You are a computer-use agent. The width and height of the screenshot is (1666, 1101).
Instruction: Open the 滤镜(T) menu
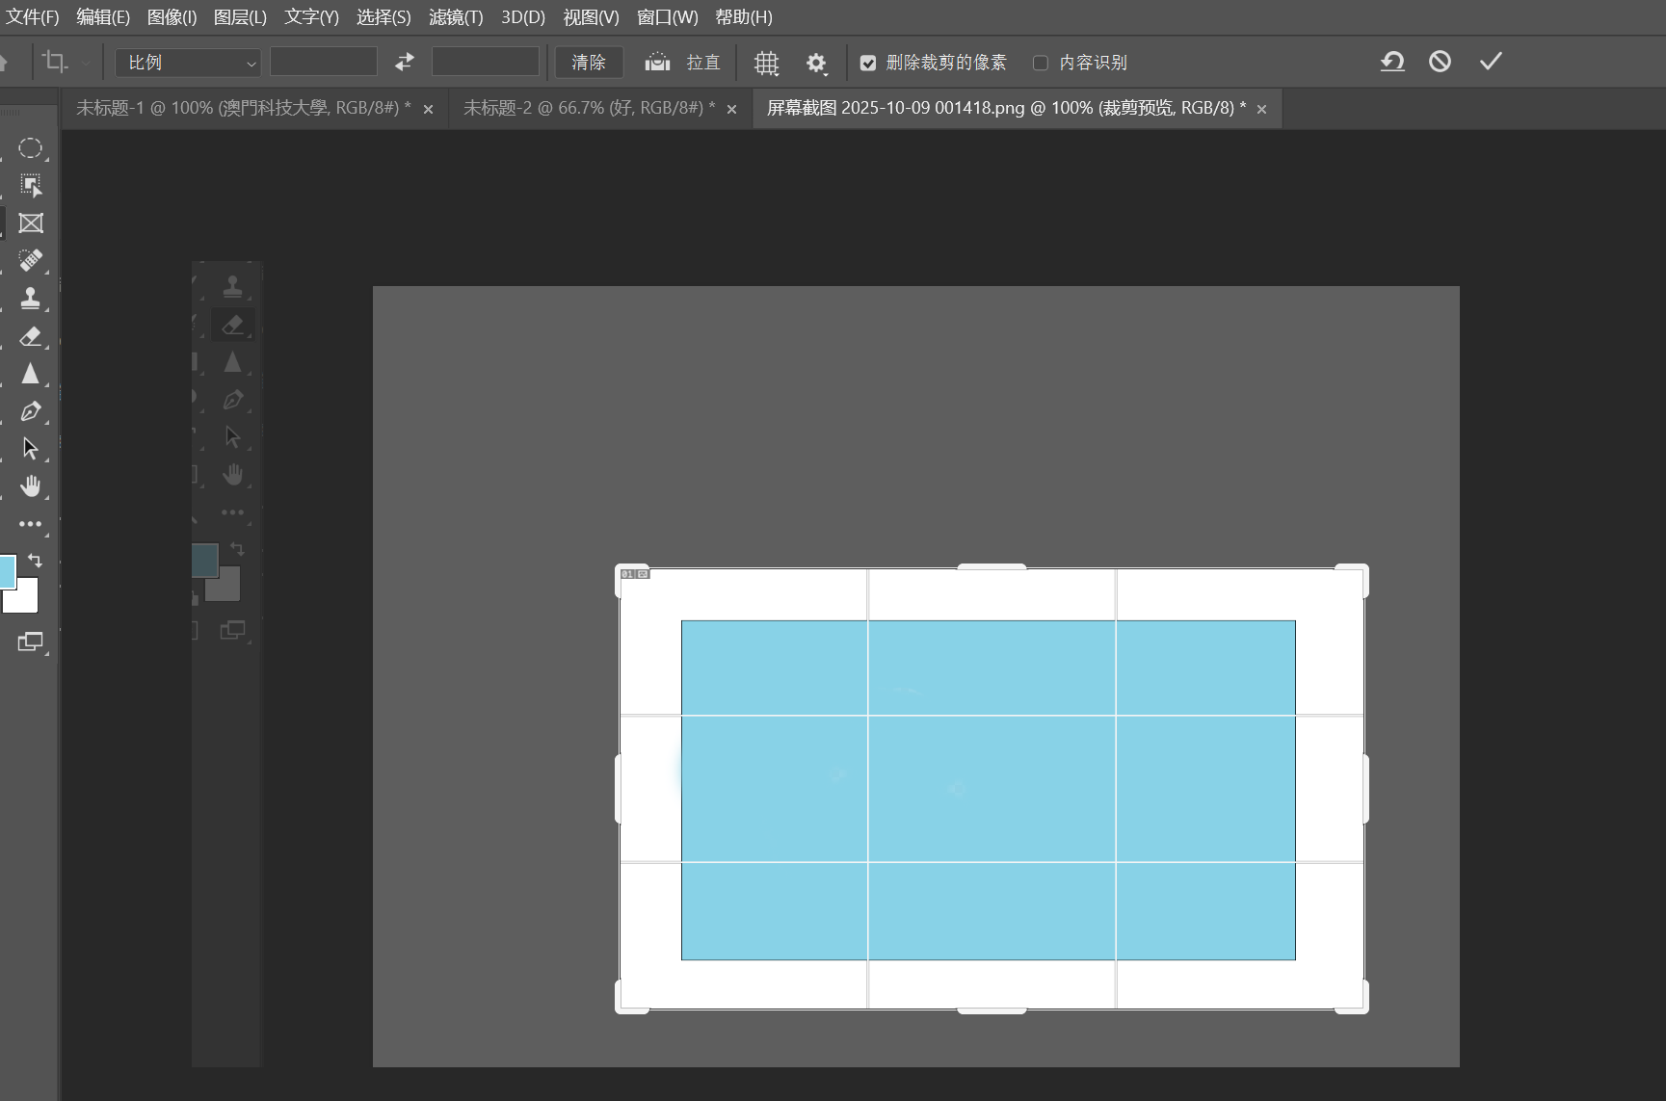tap(456, 17)
